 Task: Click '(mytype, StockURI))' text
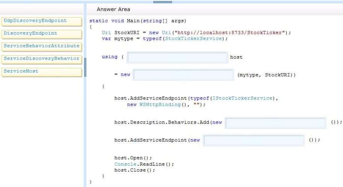(x=266, y=75)
